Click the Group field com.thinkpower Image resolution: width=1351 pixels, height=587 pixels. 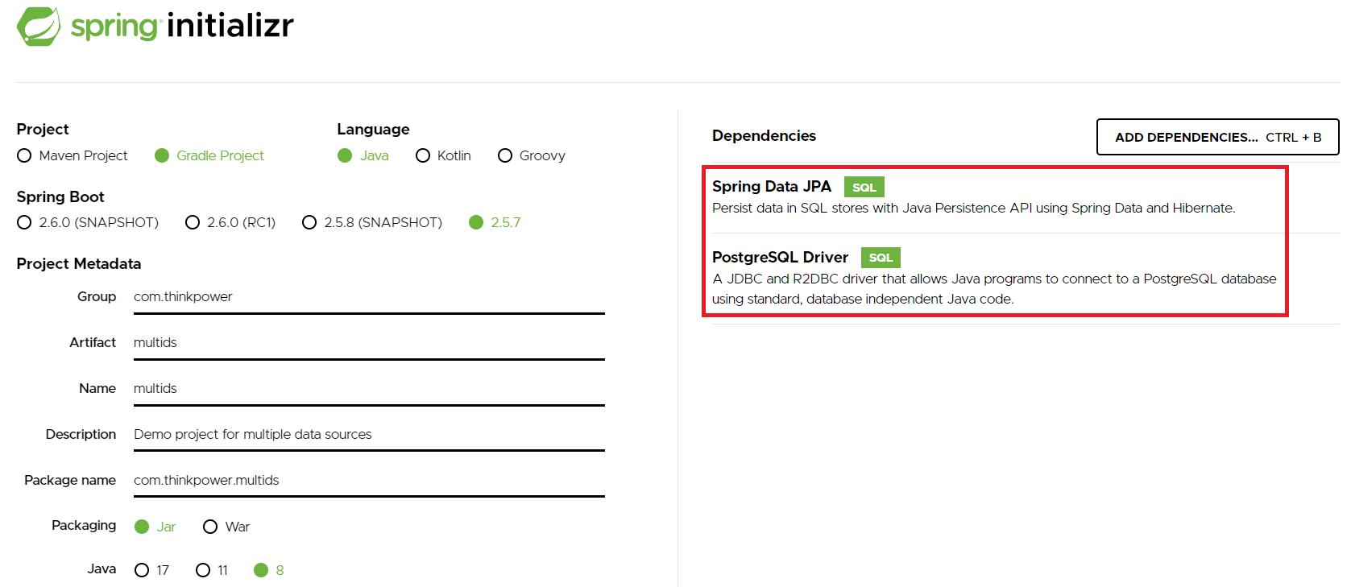(x=369, y=297)
